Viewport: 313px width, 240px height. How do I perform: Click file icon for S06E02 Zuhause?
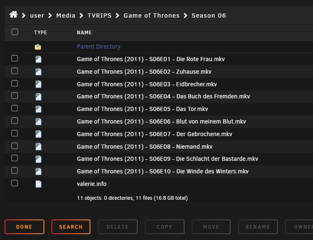pos(38,72)
